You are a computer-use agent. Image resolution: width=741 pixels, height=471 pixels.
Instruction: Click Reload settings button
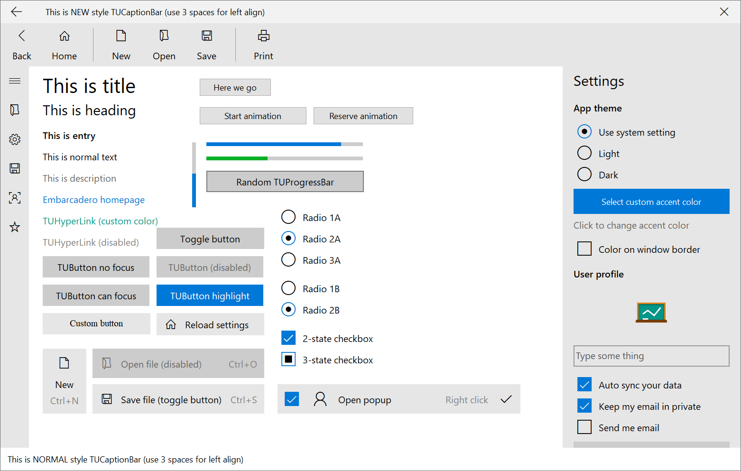pos(210,324)
